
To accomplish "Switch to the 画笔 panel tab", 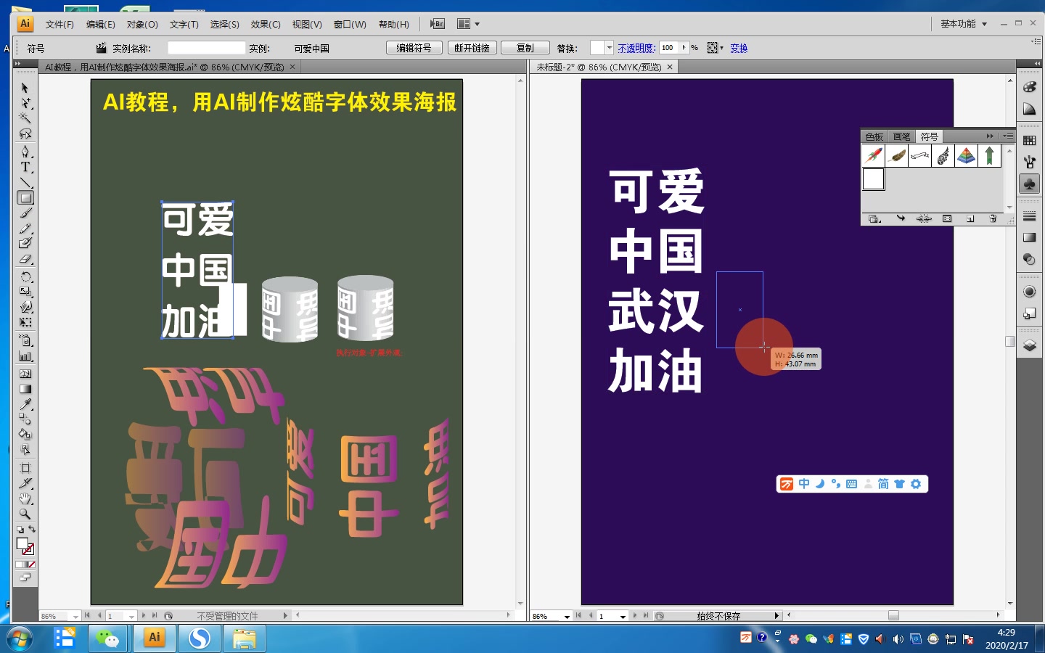I will coord(901,136).
